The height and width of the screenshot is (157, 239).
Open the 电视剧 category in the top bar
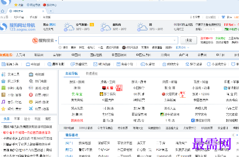pos(33,64)
